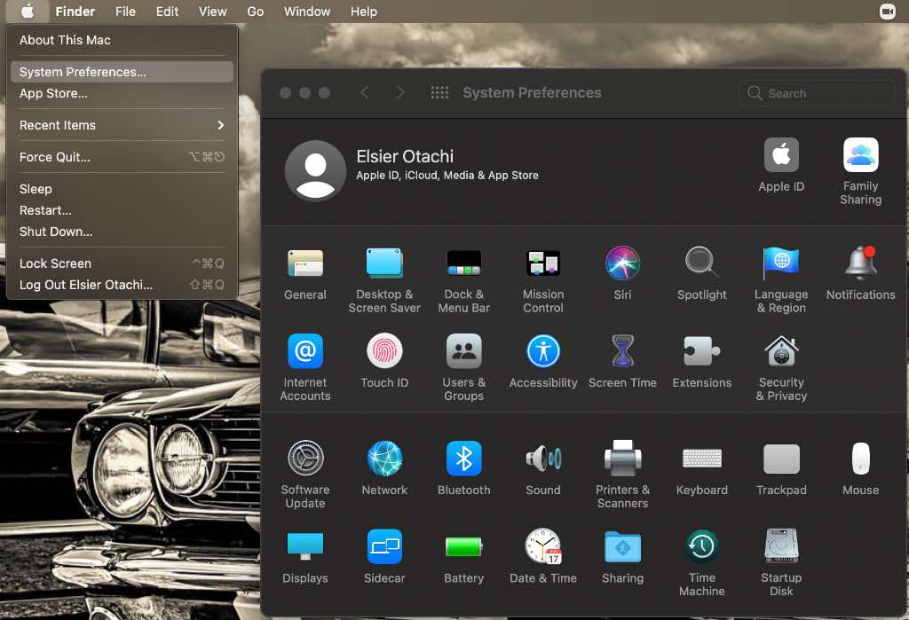The image size is (909, 620).
Task: Open the Network preference pane
Action: coord(384,459)
